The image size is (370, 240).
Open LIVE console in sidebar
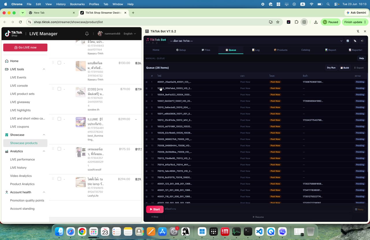click(19, 86)
